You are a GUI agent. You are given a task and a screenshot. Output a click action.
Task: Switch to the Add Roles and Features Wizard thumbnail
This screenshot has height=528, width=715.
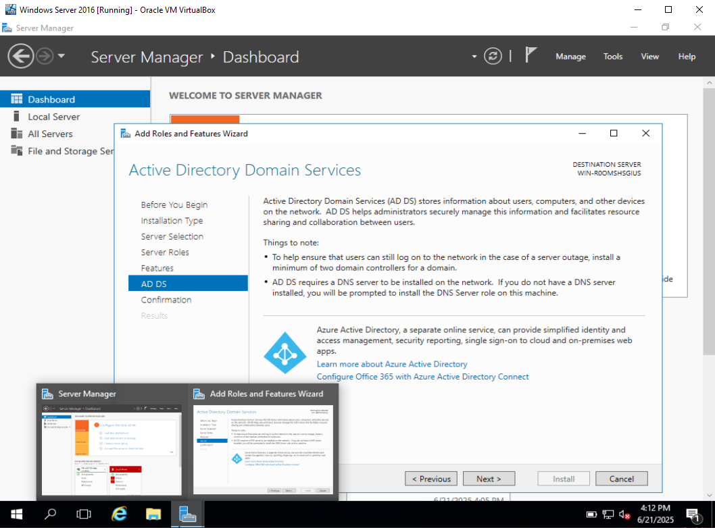(263, 450)
